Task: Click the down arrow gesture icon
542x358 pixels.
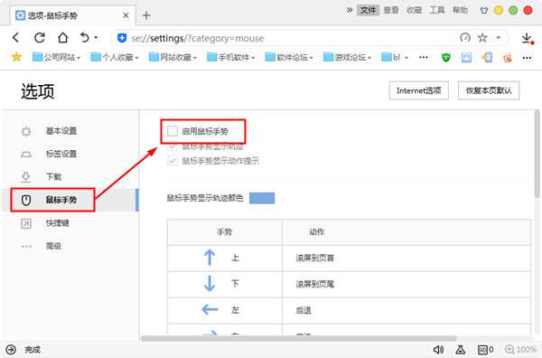Action: [210, 284]
